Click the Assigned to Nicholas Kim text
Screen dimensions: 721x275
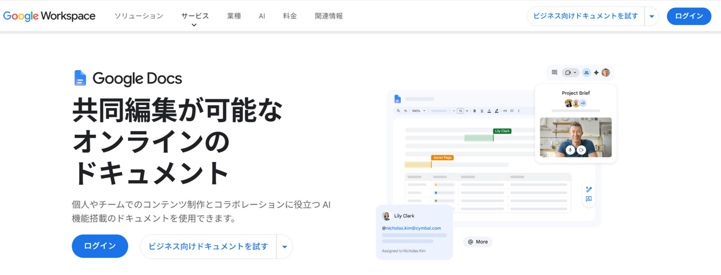click(404, 251)
